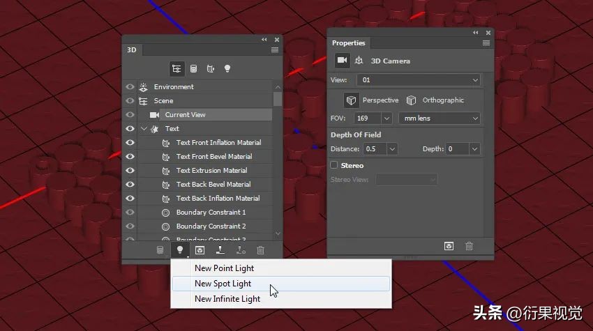The height and width of the screenshot is (331, 593).
Task: Hide Text Front Bevel Material
Action: pyautogui.click(x=130, y=157)
